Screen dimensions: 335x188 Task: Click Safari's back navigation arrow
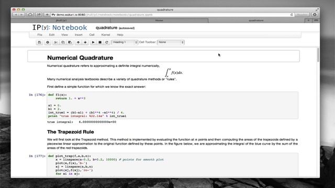(16, 15)
